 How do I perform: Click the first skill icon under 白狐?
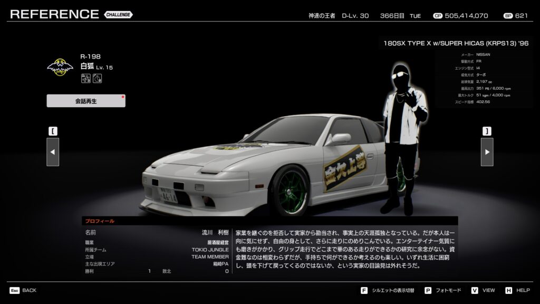tap(85, 79)
